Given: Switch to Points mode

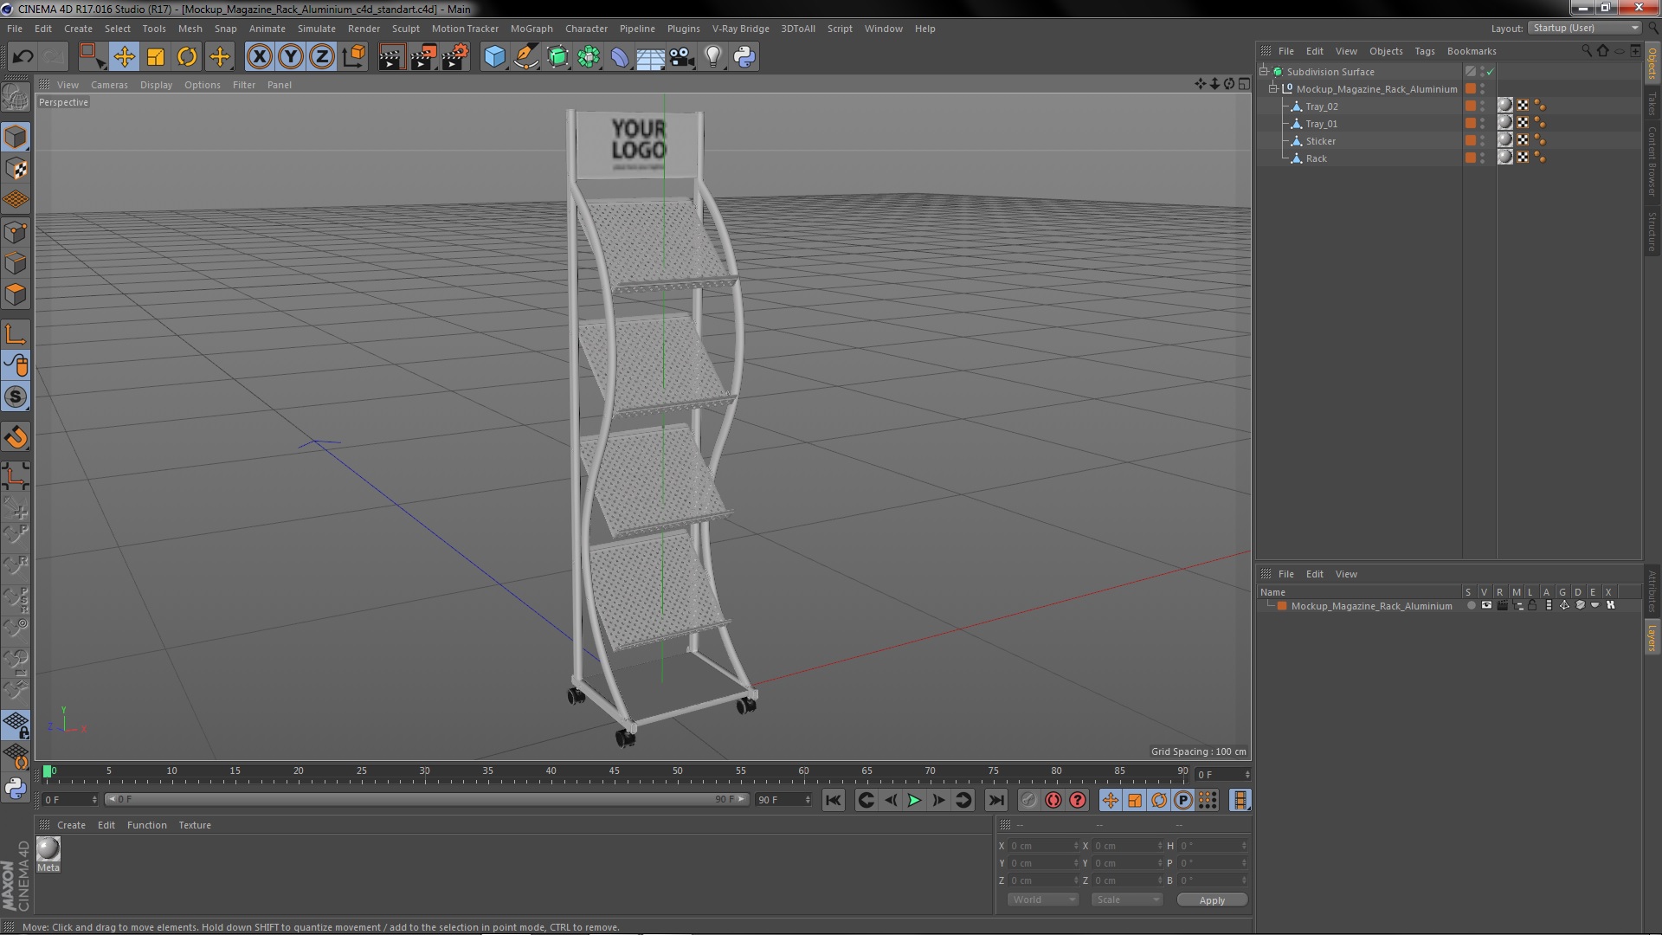Looking at the screenshot, I should coord(16,232).
